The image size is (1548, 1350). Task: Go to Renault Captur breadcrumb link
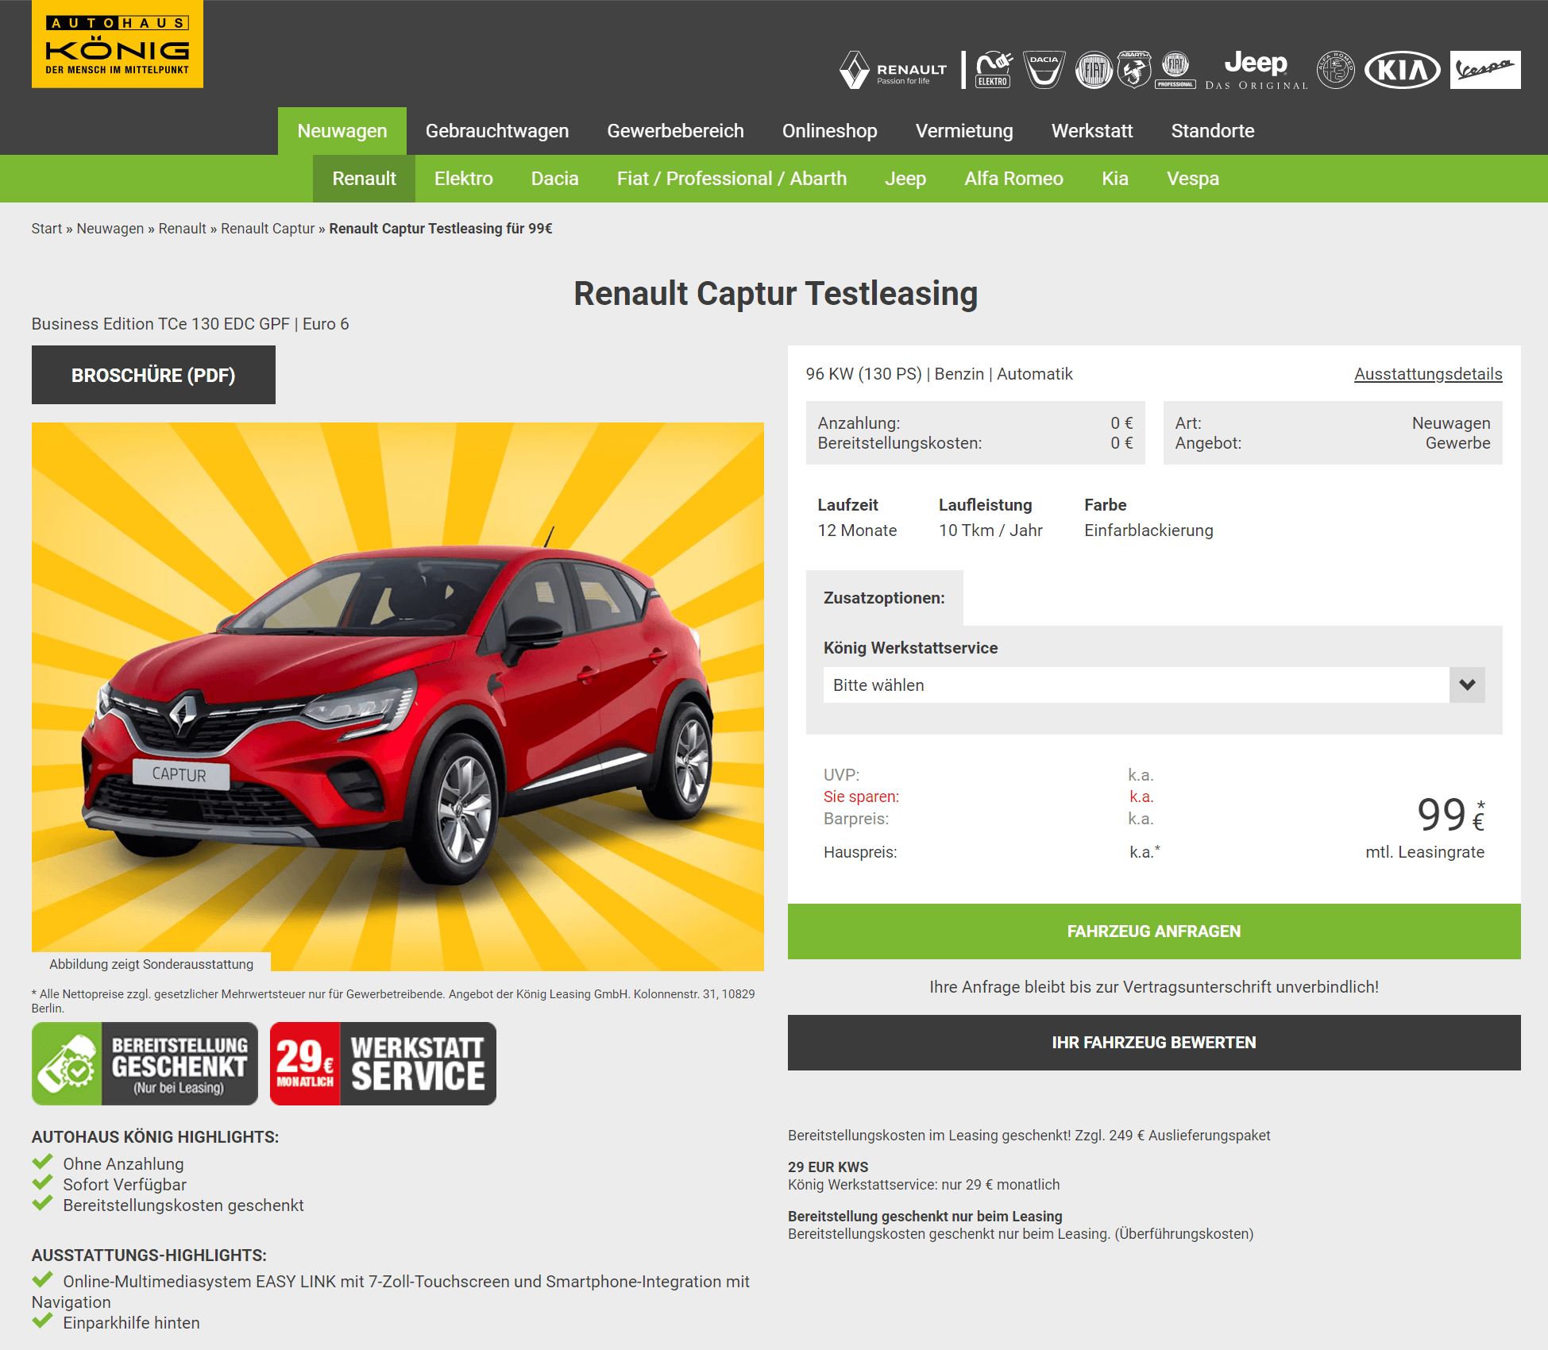(268, 229)
